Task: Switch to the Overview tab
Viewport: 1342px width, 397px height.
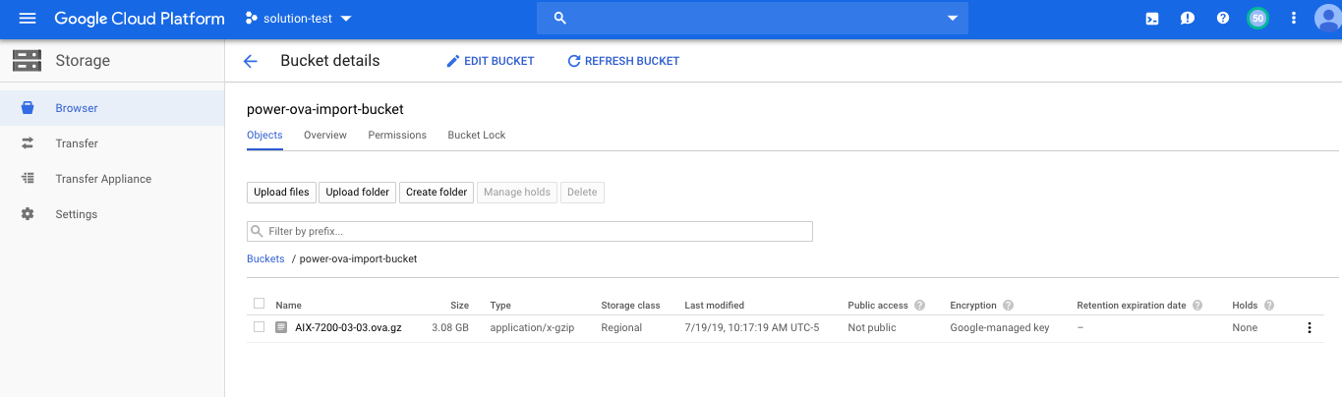Action: click(x=325, y=135)
